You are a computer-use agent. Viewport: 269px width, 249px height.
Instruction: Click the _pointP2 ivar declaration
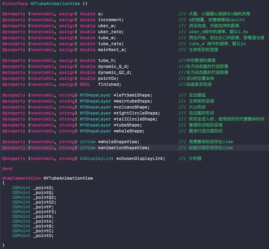click(x=34, y=212)
